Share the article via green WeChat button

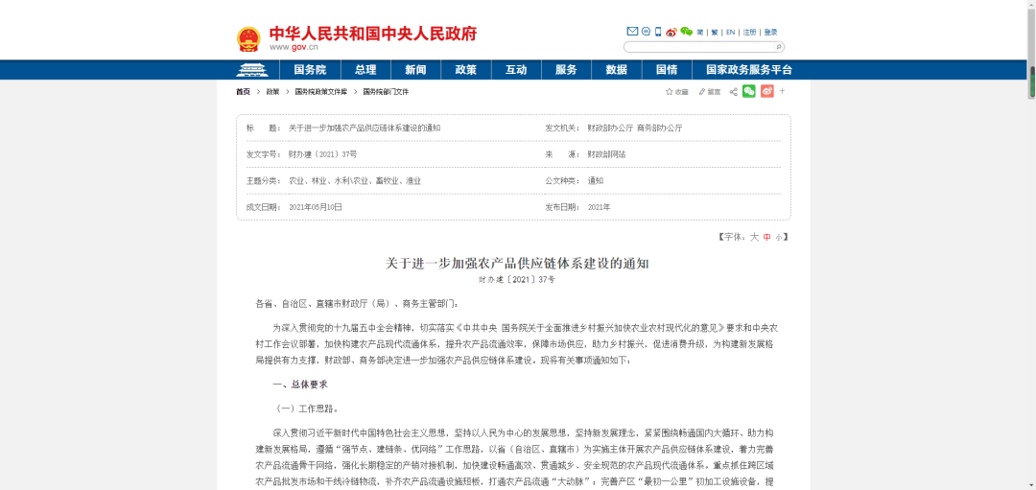click(x=749, y=91)
